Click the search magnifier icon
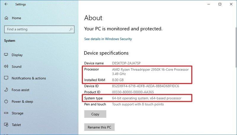The image size is (237, 135). click(71, 29)
